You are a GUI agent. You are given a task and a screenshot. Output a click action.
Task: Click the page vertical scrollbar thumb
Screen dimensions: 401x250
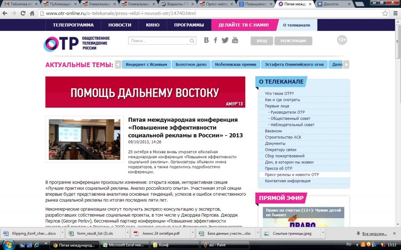398,42
